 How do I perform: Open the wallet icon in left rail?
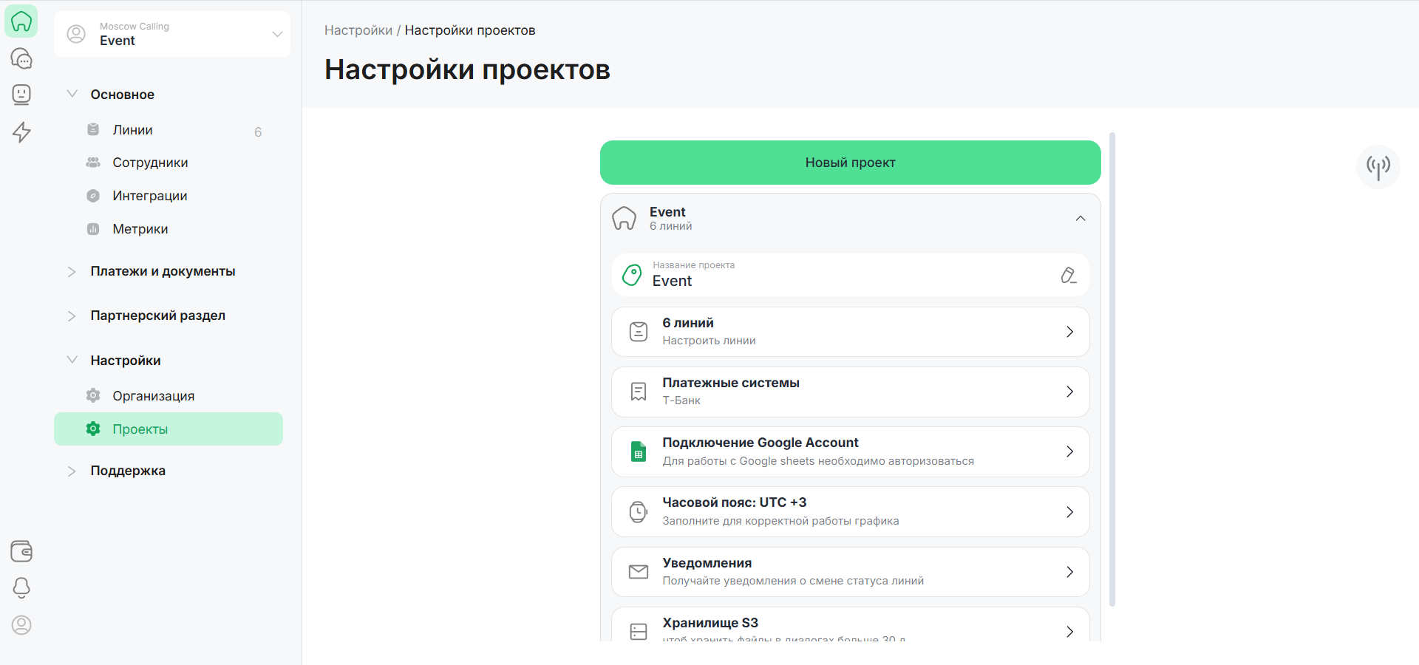(21, 551)
